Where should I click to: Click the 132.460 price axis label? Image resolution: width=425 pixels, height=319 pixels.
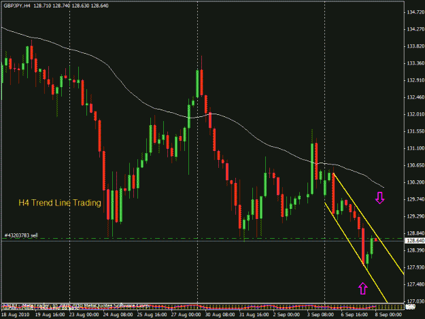[415, 97]
